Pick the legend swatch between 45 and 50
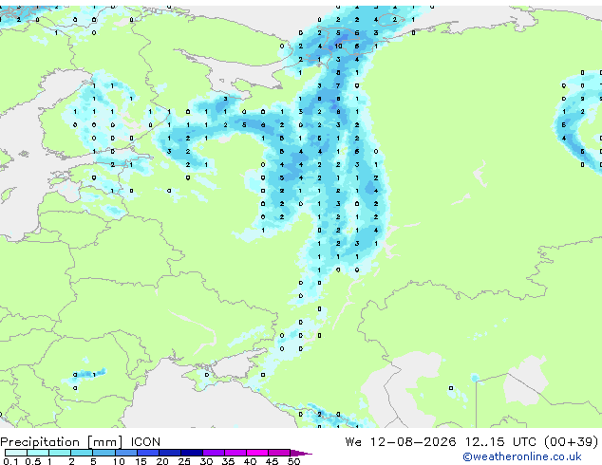Image resolution: width=602 pixels, height=465 pixels. 279,453
